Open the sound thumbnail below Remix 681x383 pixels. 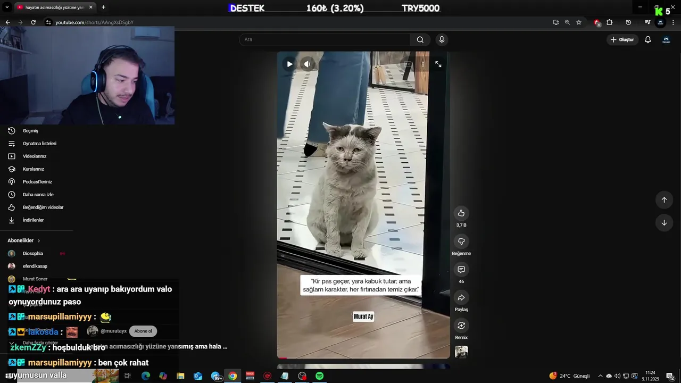tap(461, 352)
